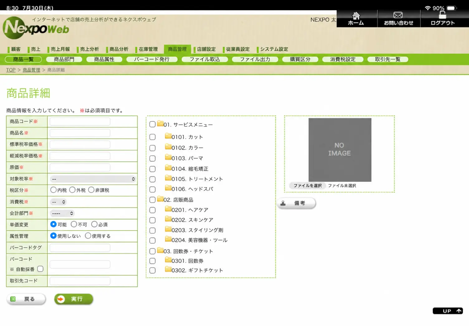469x326 pixels.
Task: Switch to the 商品部門 sub-tab
Action: coord(64,59)
